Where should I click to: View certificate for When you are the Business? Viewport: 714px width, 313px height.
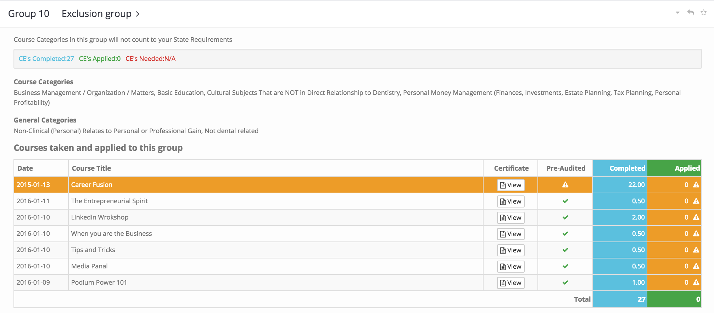pos(511,234)
